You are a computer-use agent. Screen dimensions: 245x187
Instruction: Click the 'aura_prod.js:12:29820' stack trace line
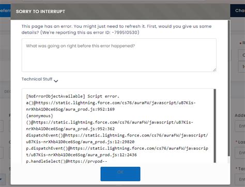80,142
